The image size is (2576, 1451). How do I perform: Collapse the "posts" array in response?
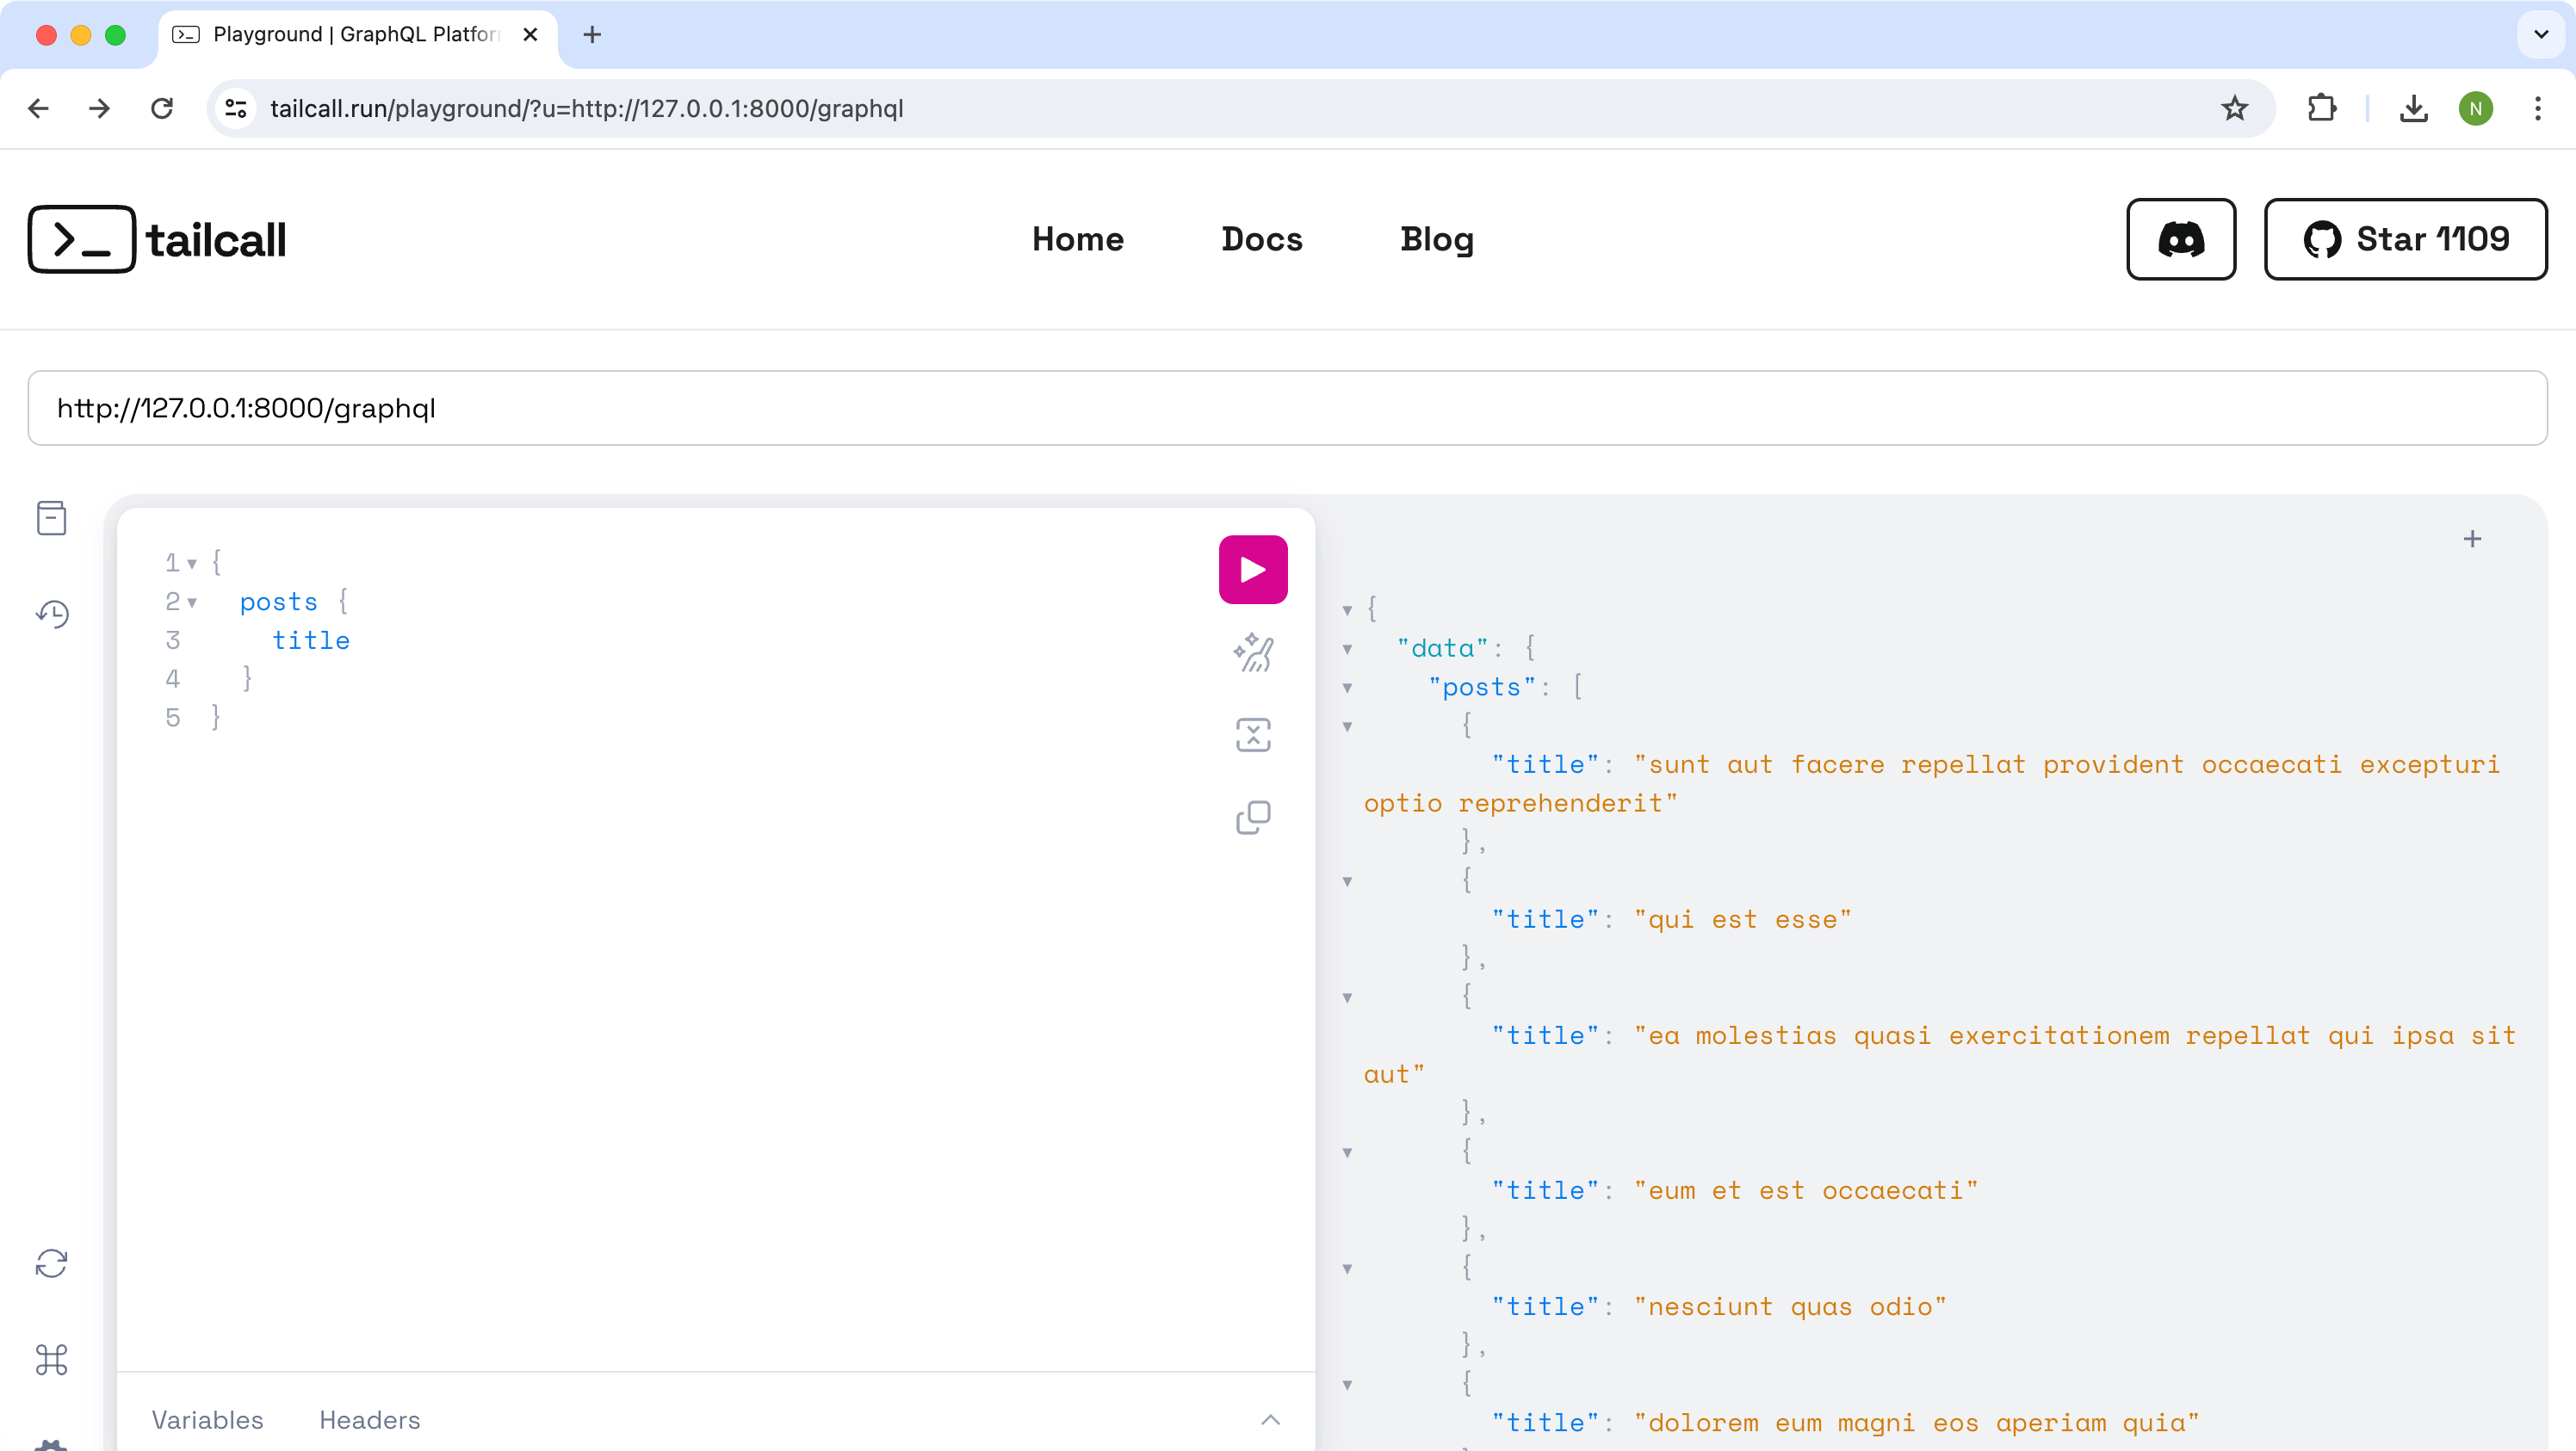(1347, 688)
